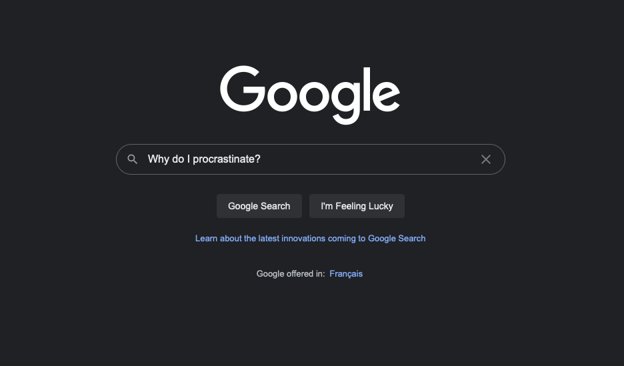Image resolution: width=624 pixels, height=366 pixels.
Task: Open the latest innovations Google Search link
Action: (311, 238)
